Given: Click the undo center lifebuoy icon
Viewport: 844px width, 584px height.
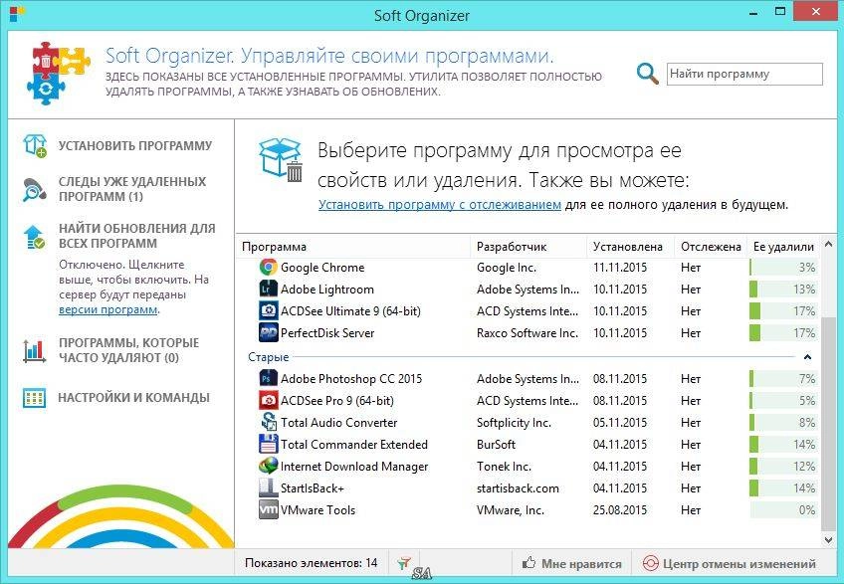Looking at the screenshot, I should coord(651,563).
